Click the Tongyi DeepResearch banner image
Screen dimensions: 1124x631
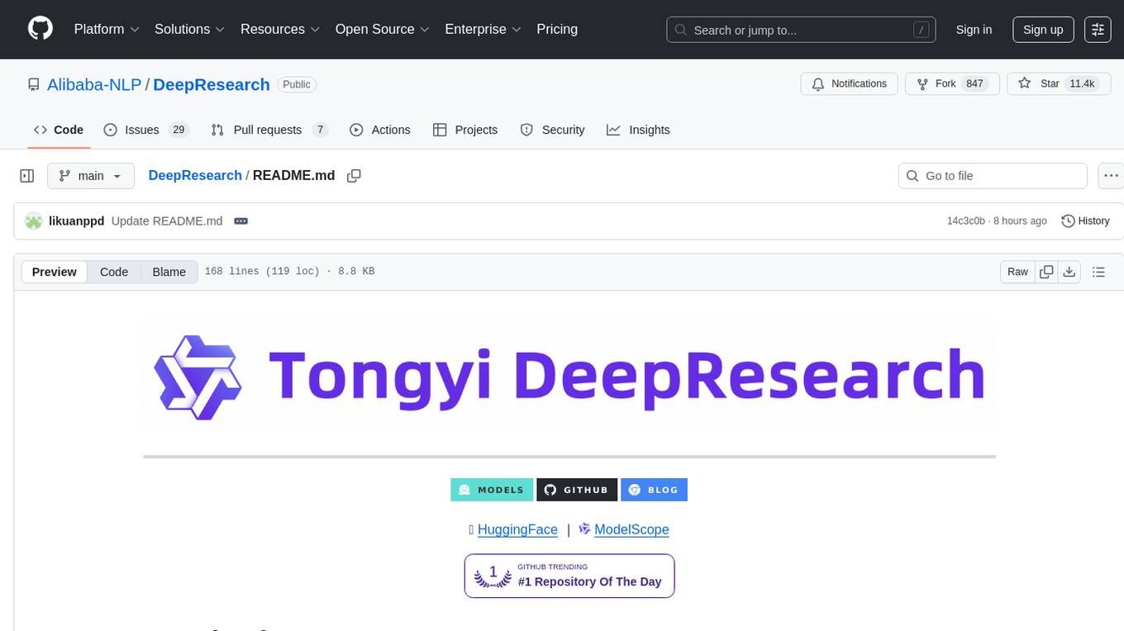tap(569, 375)
